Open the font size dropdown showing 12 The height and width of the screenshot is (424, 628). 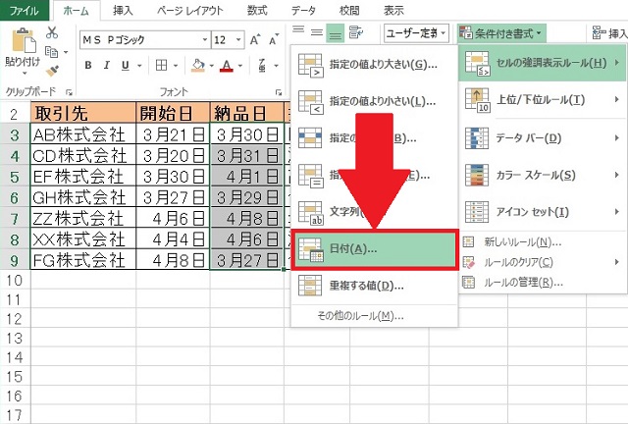(238, 40)
